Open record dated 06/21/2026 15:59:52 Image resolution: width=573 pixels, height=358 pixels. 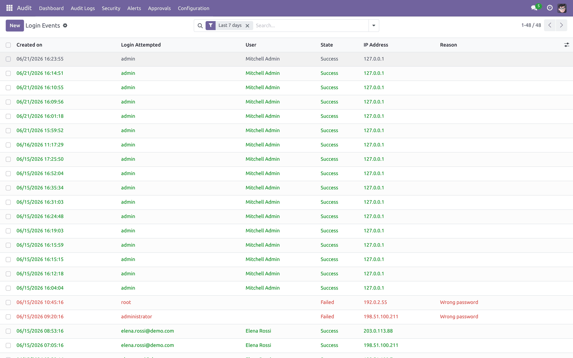[40, 130]
